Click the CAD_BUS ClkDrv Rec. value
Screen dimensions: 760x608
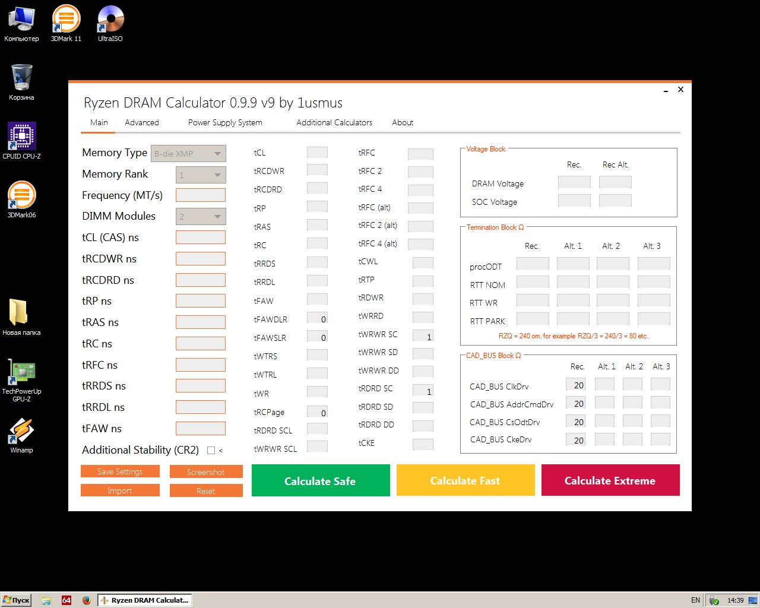coord(575,385)
